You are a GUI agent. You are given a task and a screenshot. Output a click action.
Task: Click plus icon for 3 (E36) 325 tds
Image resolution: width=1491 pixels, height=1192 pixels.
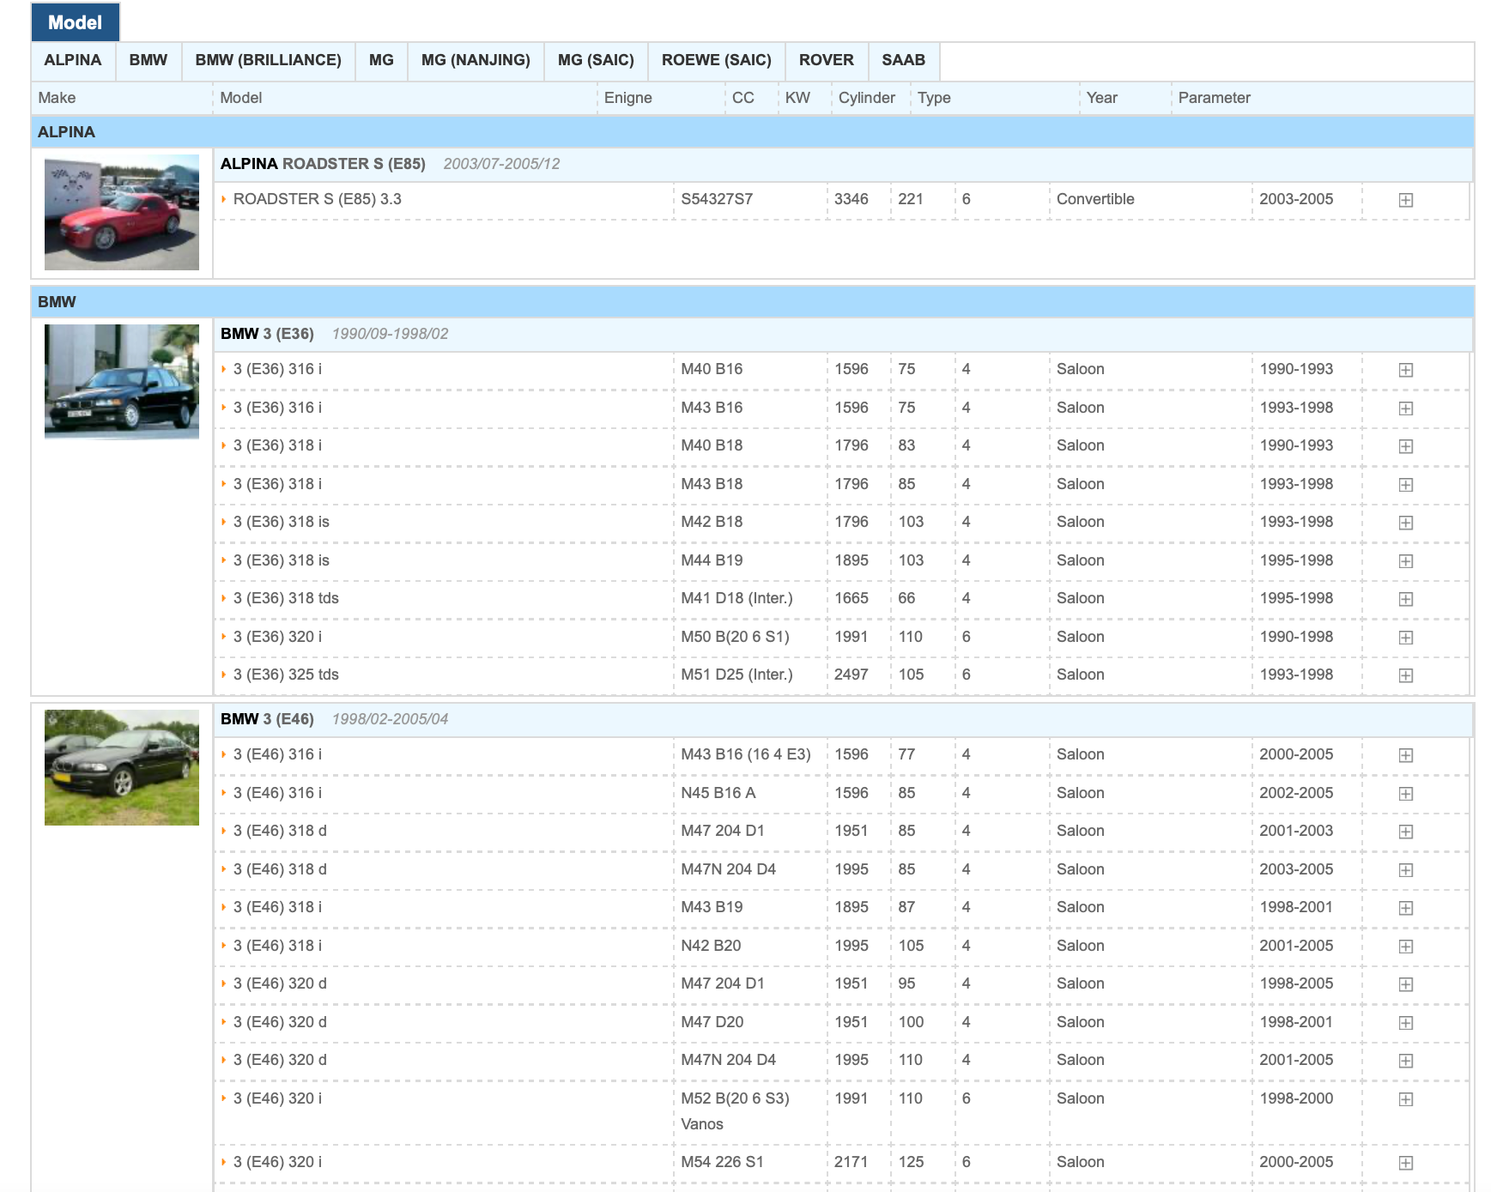click(x=1405, y=675)
